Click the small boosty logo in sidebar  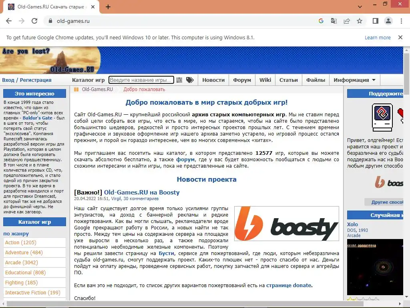pos(388,182)
